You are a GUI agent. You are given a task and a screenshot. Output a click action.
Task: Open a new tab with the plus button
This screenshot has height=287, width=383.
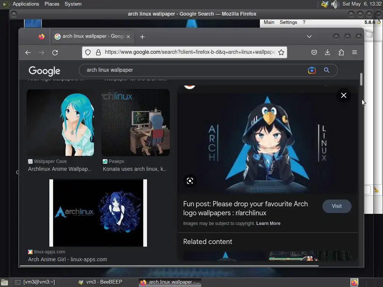[x=143, y=37]
